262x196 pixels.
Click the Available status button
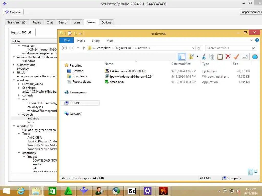pos(13,12)
